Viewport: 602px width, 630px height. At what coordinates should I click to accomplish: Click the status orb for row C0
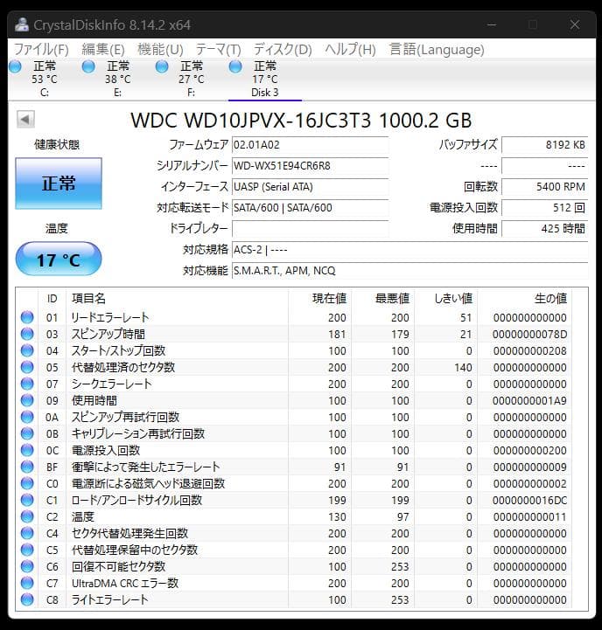tap(27, 483)
